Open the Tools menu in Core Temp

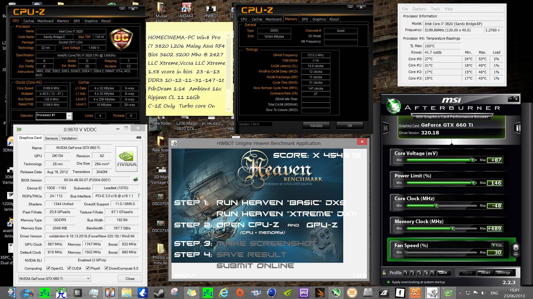tap(435, 9)
